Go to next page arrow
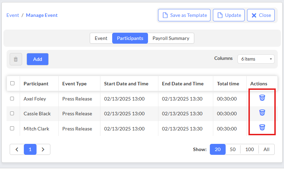The height and width of the screenshot is (170, 284). tap(43, 149)
